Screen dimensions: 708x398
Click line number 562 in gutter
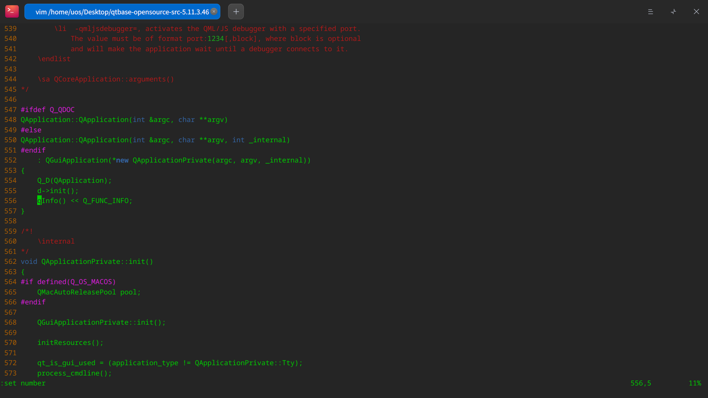[10, 262]
